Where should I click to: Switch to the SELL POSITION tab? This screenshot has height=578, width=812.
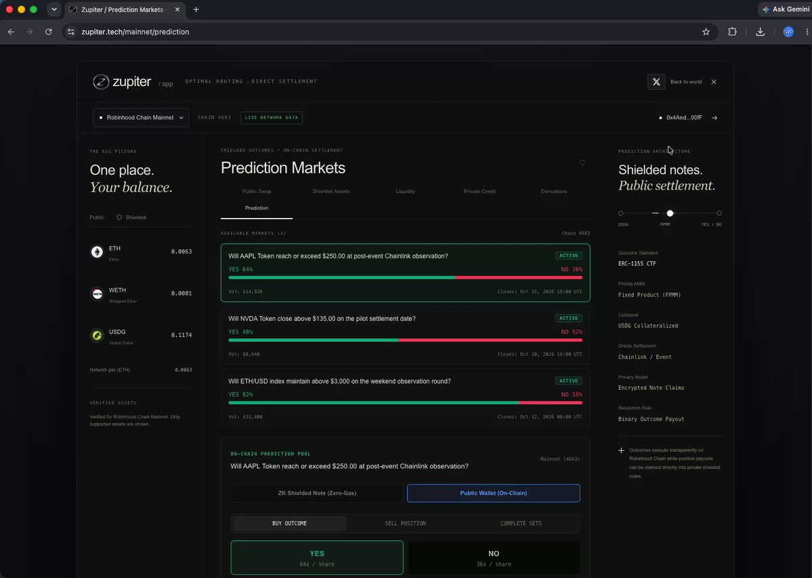pyautogui.click(x=406, y=524)
